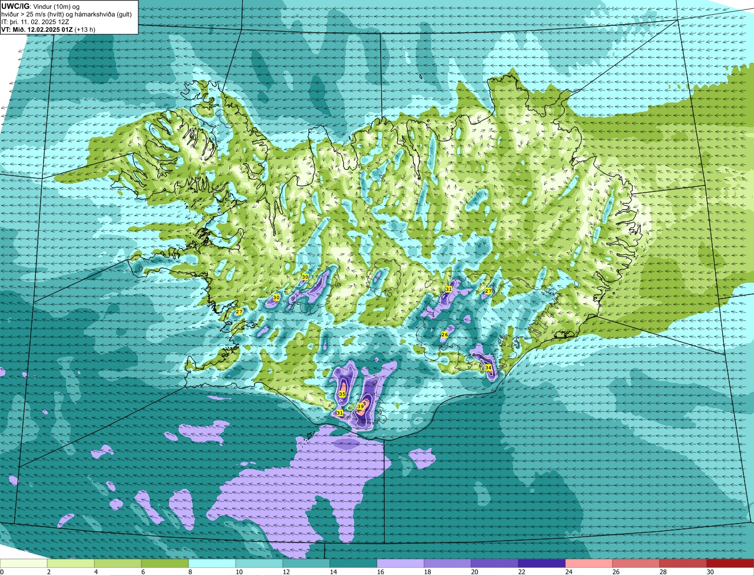Click the 26–28 m/s salmon legend swatch
This screenshot has width=754, height=576.
636,564
